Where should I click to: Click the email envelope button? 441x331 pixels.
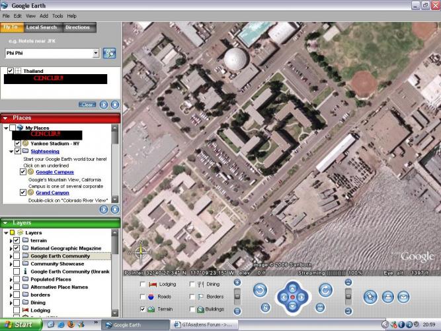tap(403, 297)
